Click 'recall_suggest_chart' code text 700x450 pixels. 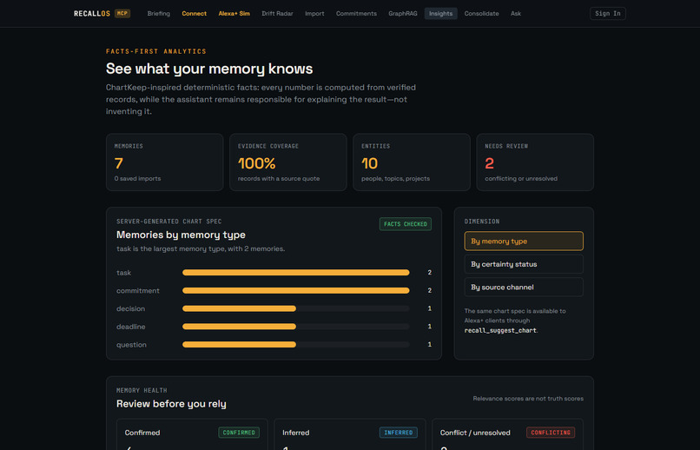coord(500,330)
